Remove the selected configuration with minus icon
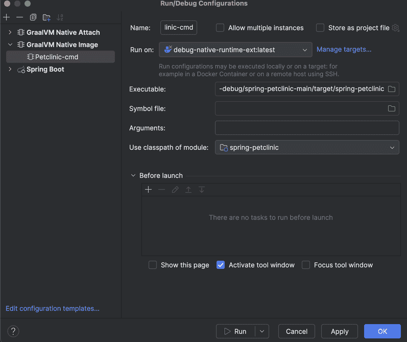The height and width of the screenshot is (342, 407). coord(19,17)
